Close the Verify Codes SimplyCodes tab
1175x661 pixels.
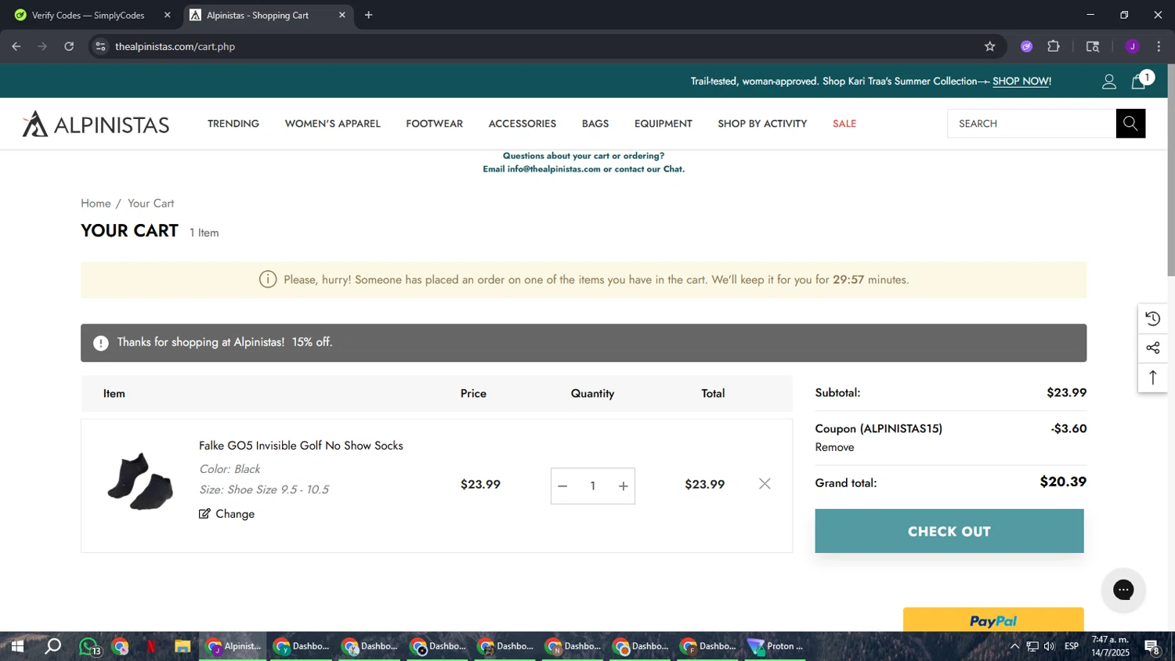(x=167, y=15)
